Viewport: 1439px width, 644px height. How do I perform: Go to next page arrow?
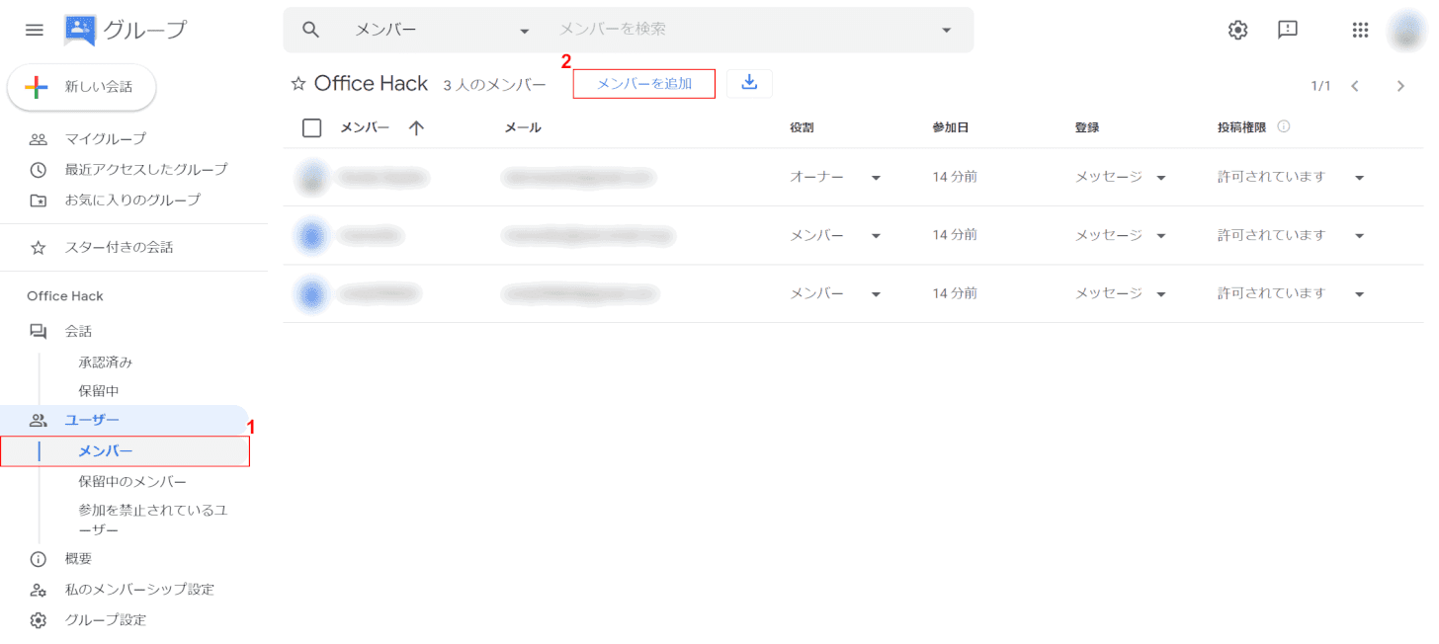1400,86
